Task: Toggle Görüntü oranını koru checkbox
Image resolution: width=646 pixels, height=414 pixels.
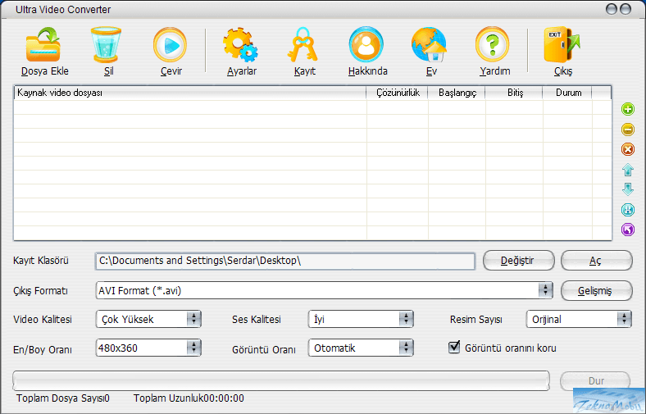Action: pyautogui.click(x=454, y=348)
